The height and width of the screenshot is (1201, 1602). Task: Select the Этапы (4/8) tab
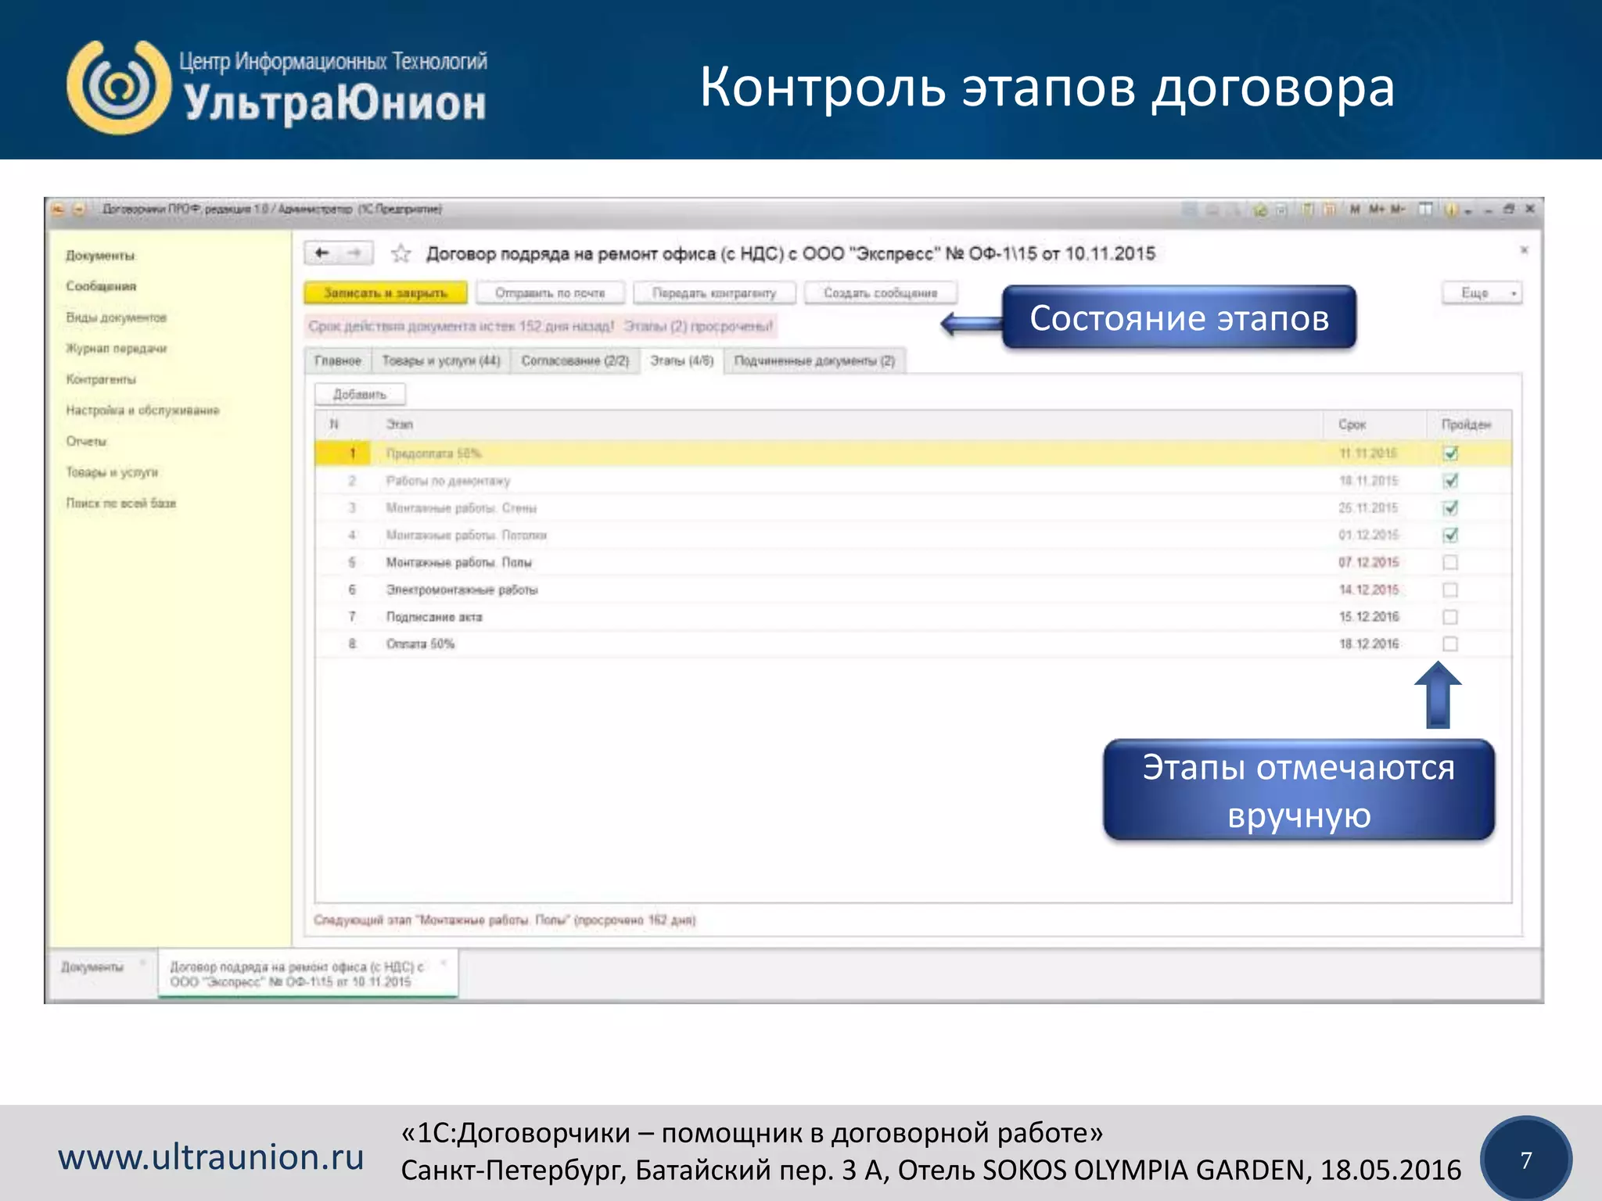pyautogui.click(x=682, y=360)
